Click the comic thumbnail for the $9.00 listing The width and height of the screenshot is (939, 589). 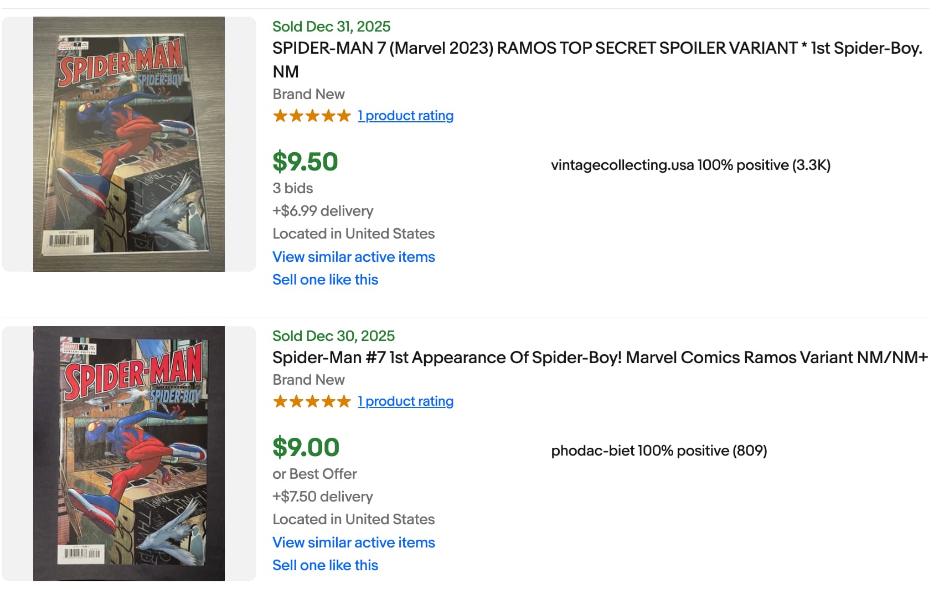tap(129, 453)
